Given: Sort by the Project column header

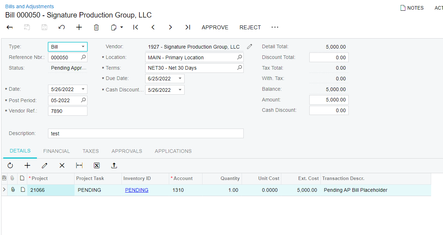Looking at the screenshot, I should pyautogui.click(x=51, y=179).
